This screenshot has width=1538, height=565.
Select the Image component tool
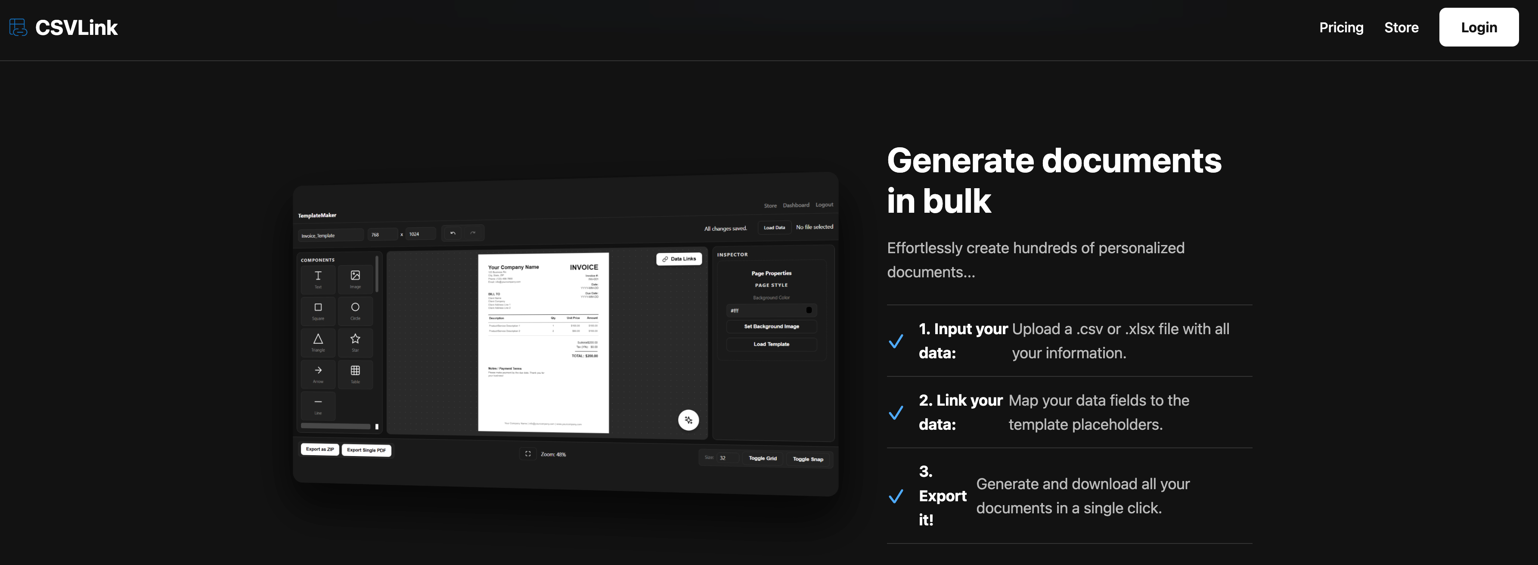point(355,278)
